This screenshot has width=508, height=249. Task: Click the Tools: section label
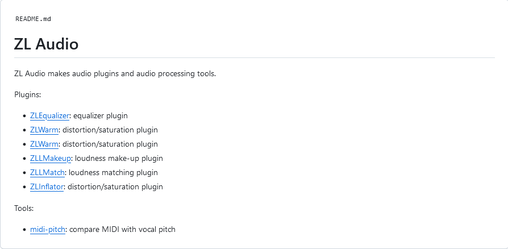pyautogui.click(x=24, y=209)
